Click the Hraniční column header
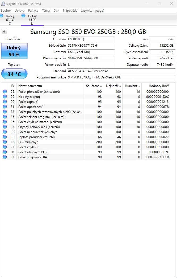Image resolution: width=177 pixels, height=278 pixels. [132, 86]
